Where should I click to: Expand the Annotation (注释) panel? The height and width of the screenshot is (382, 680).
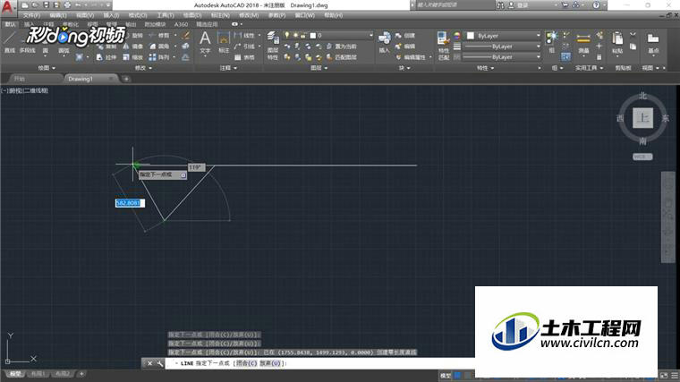tap(228, 68)
